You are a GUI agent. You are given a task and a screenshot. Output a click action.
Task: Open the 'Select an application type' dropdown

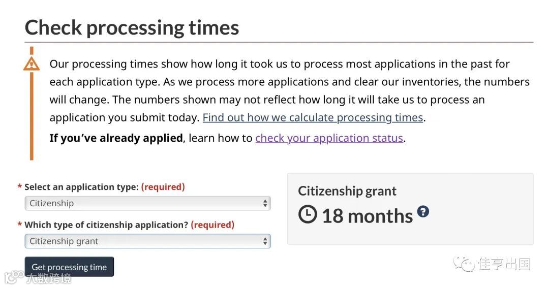pos(147,203)
